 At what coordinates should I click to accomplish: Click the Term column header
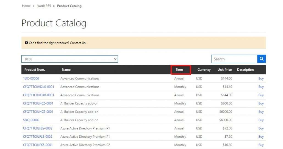point(179,70)
